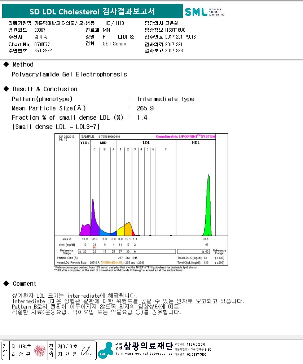Select VLDL area % value '13.9'
This screenshot has width=303, height=364.
pos(85,239)
